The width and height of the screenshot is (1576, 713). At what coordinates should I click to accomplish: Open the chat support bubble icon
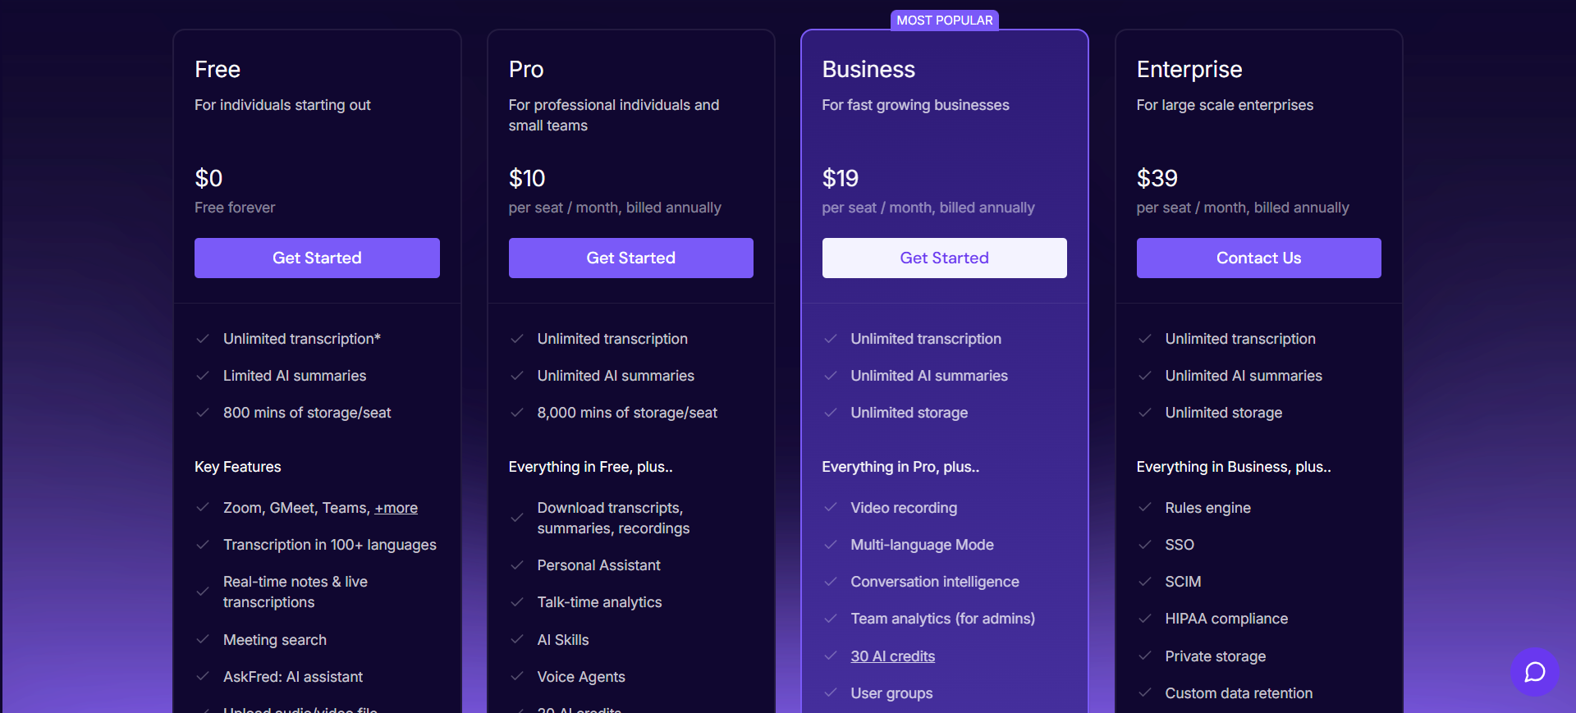pos(1534,672)
